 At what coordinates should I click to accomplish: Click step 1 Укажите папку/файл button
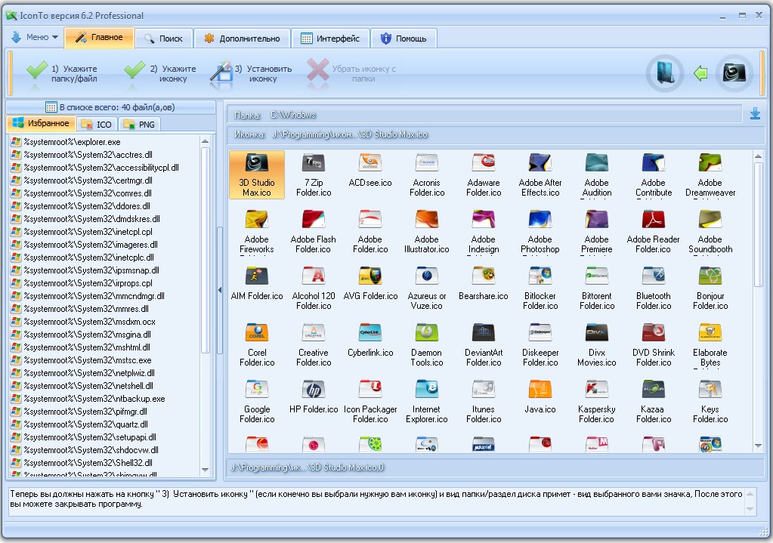point(62,74)
